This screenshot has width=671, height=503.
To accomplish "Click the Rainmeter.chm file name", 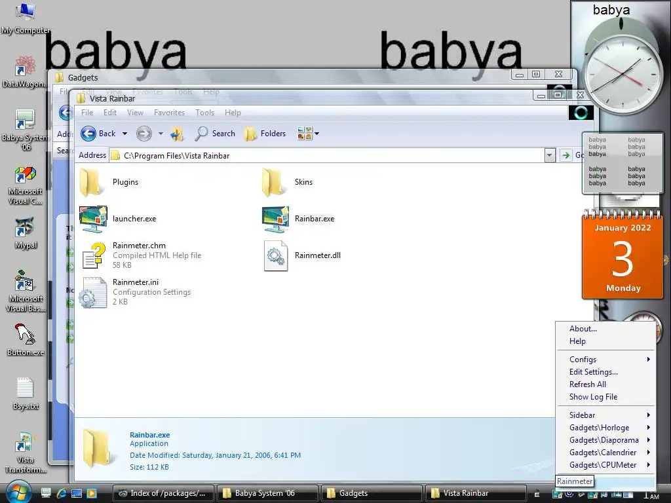I will point(139,246).
